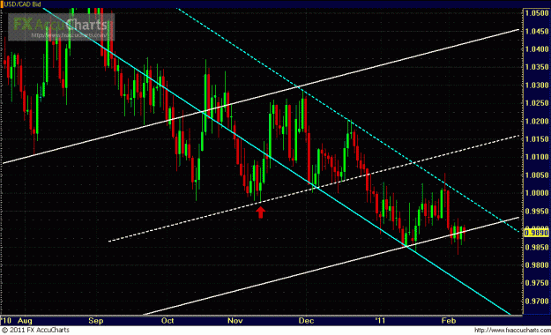Click the 1.0450 price axis label
Screen dimensions: 551x335
click(x=537, y=31)
